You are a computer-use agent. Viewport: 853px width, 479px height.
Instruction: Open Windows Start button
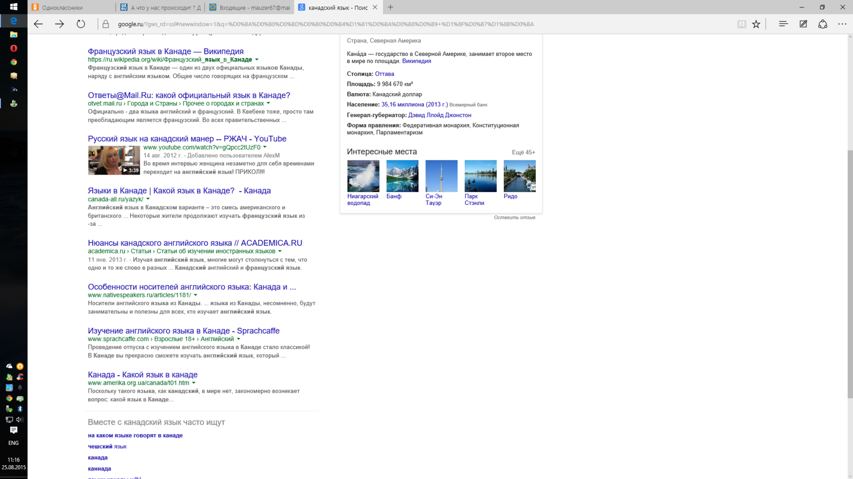point(13,7)
